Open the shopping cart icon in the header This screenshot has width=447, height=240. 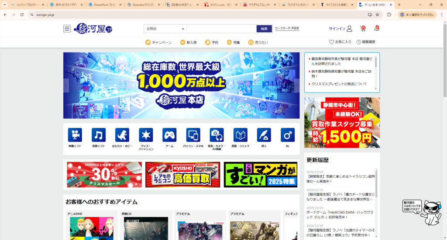[x=363, y=28]
